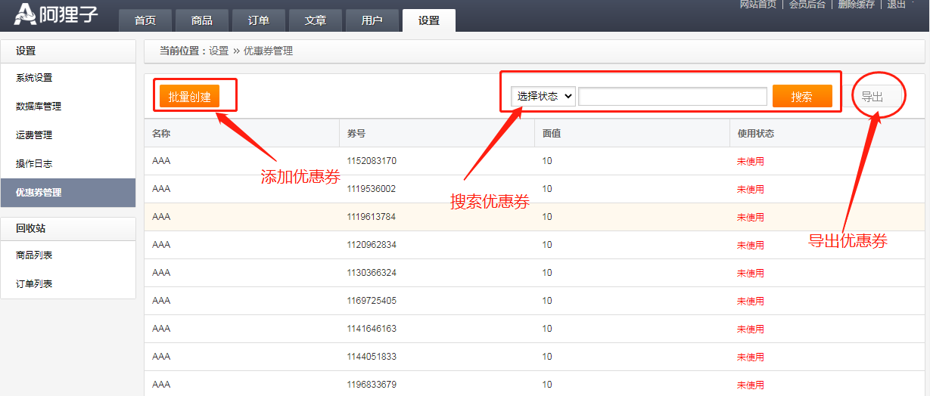Click the 批量创建 button

coord(189,97)
